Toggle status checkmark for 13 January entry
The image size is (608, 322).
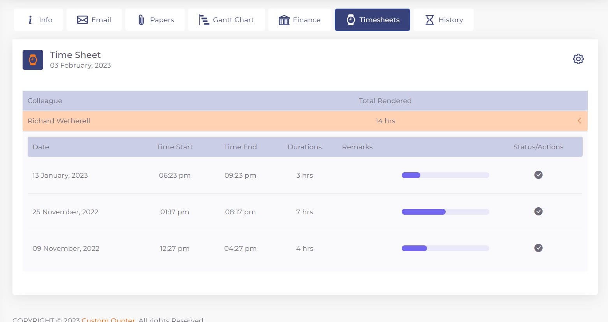pyautogui.click(x=538, y=175)
